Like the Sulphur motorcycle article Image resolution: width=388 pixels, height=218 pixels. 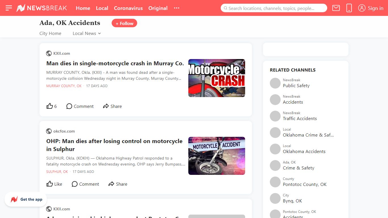point(54,184)
